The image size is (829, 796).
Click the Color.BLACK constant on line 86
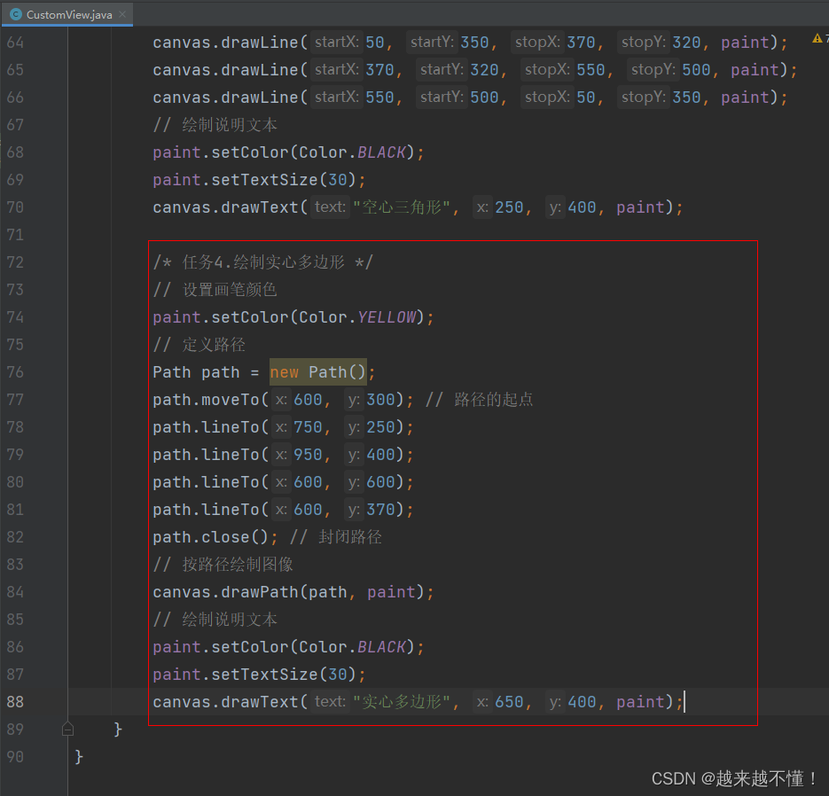coord(353,647)
